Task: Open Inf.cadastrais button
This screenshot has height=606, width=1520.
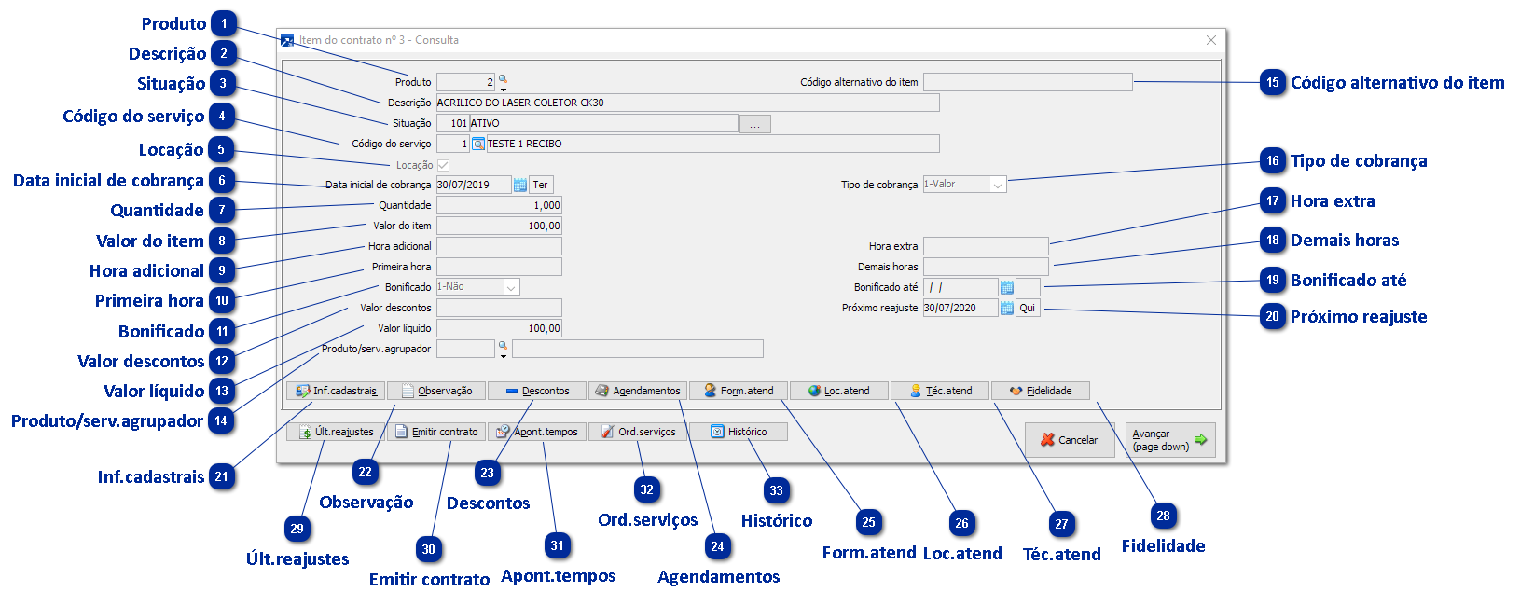Action: pyautogui.click(x=336, y=391)
